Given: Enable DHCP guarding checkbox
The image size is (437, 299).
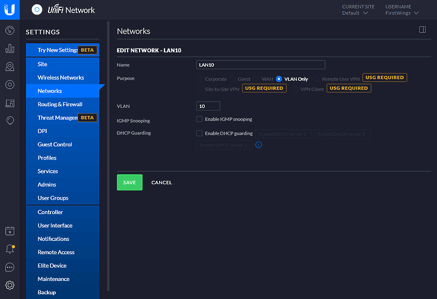Looking at the screenshot, I should [x=199, y=133].
